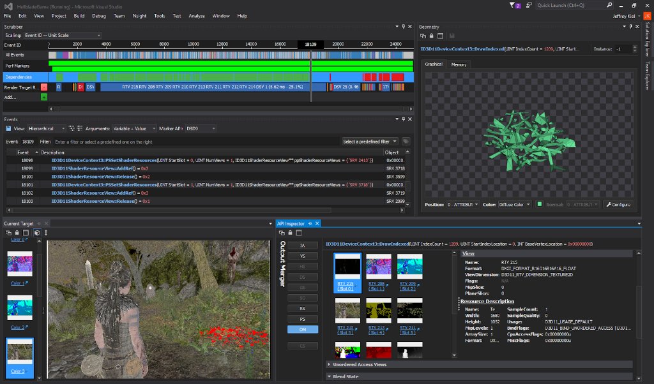This screenshot has width=654, height=384.
Task: Click the red remove button on the Render Target row
Action: [x=44, y=87]
